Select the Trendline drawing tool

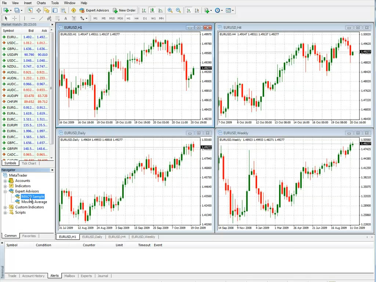(41, 18)
